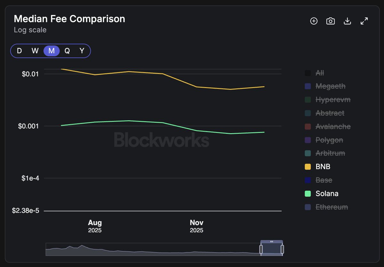Click the $0.001 axis label
This screenshot has height=267, width=384.
pyautogui.click(x=28, y=126)
